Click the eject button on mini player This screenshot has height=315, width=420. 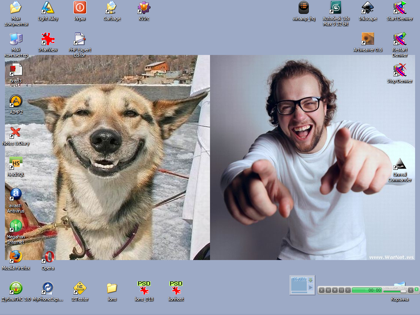point(411,290)
